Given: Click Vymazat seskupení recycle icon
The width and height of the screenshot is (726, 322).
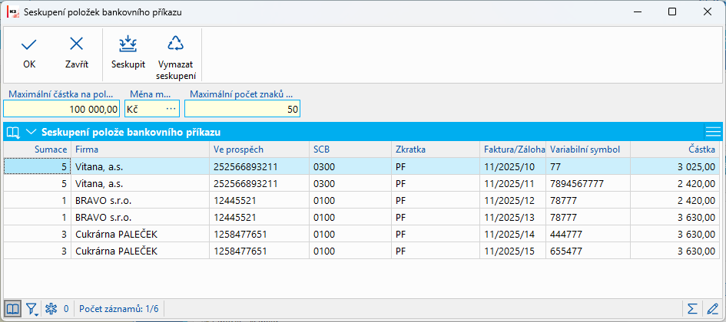Looking at the screenshot, I should pos(176,57).
